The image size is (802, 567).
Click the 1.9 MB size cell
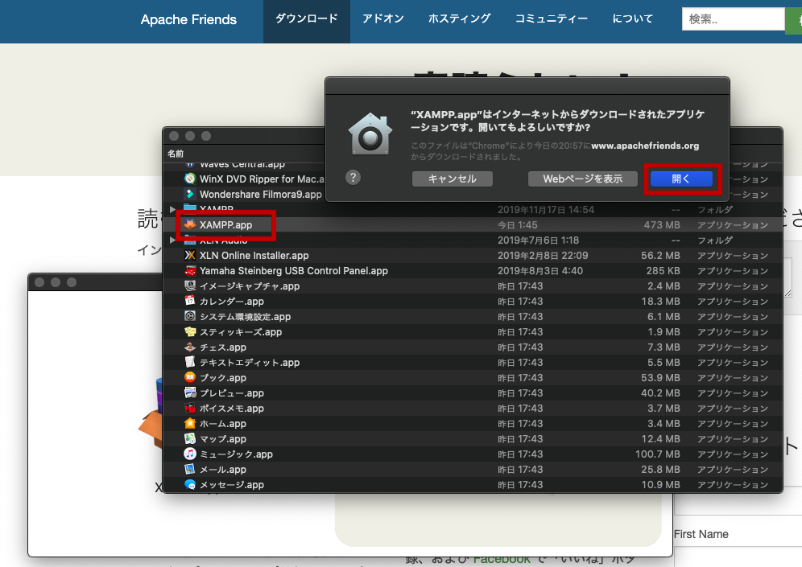(x=664, y=332)
